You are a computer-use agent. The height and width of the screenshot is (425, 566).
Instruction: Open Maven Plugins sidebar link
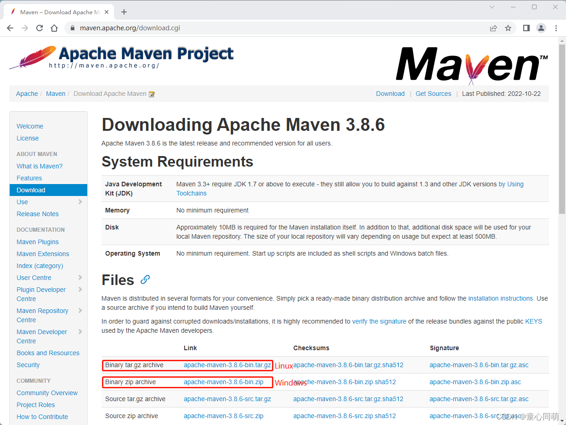click(x=38, y=242)
